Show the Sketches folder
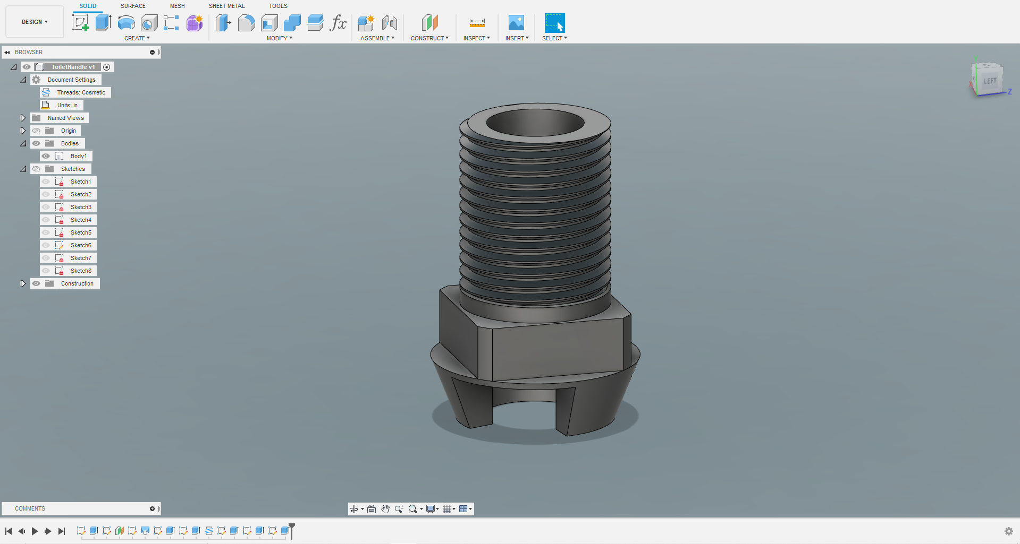The width and height of the screenshot is (1020, 544). click(36, 169)
